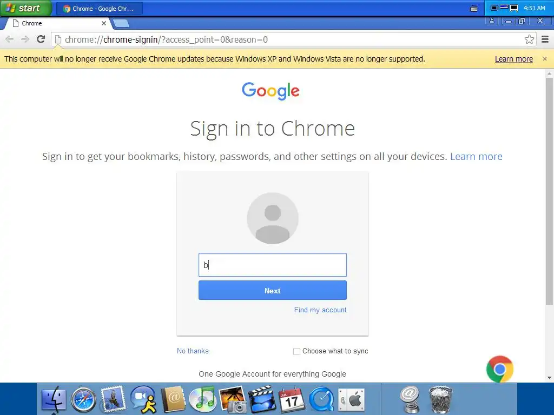The width and height of the screenshot is (554, 415).
Task: Open the @ spring website dock icon
Action: 410,399
